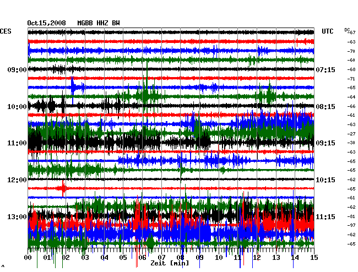Click the "09:15" UTC time label
Viewport: 358px width, 272px height.
tap(326, 143)
